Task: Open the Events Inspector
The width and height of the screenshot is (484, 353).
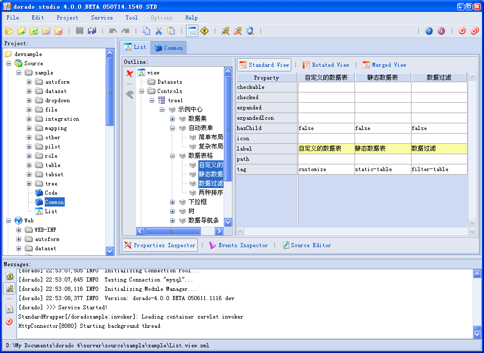Action: pyautogui.click(x=238, y=245)
